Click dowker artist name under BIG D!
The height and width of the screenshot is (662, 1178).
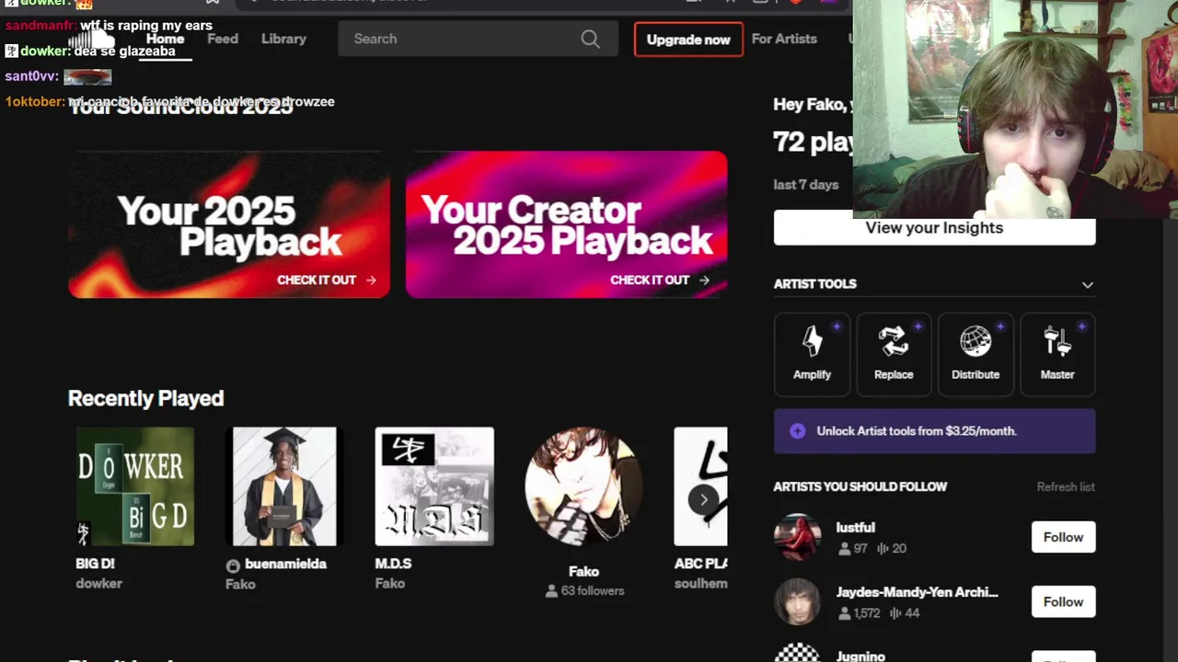[x=98, y=584]
